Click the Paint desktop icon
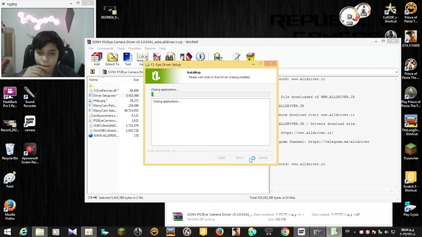The image size is (422, 237). point(10,180)
